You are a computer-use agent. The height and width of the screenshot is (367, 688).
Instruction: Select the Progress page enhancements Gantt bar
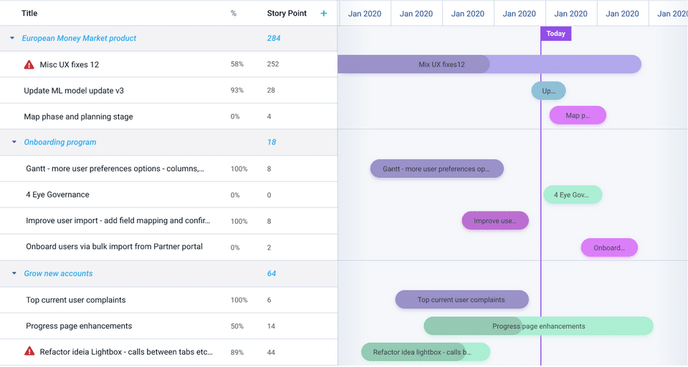(x=538, y=326)
